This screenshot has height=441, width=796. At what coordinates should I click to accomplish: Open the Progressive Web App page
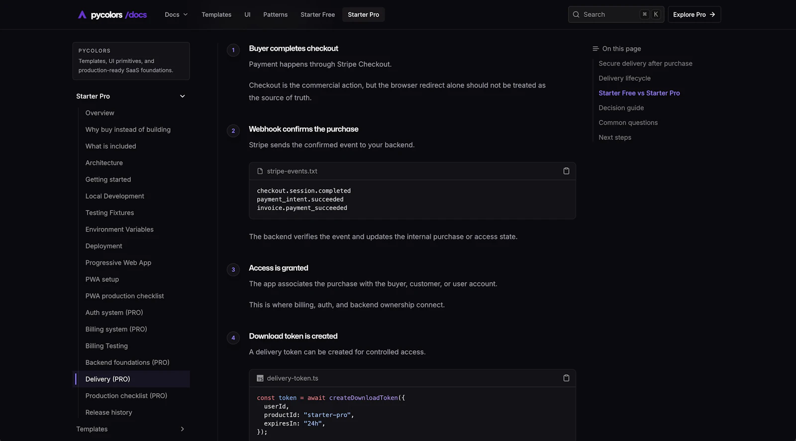coord(118,263)
